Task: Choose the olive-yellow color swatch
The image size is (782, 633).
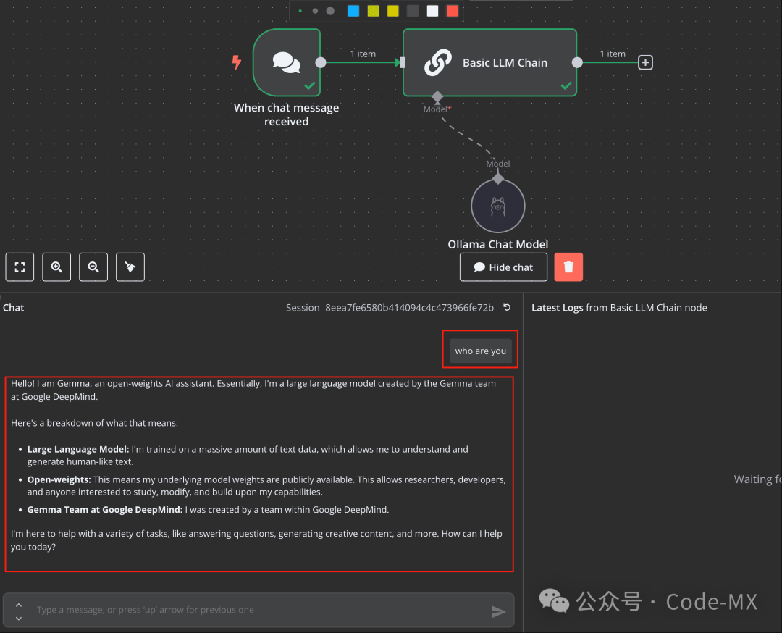Action: pyautogui.click(x=373, y=11)
